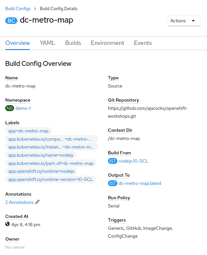Select the app=dc-metro-map label chip
This screenshot has height=255, width=207.
point(28,131)
